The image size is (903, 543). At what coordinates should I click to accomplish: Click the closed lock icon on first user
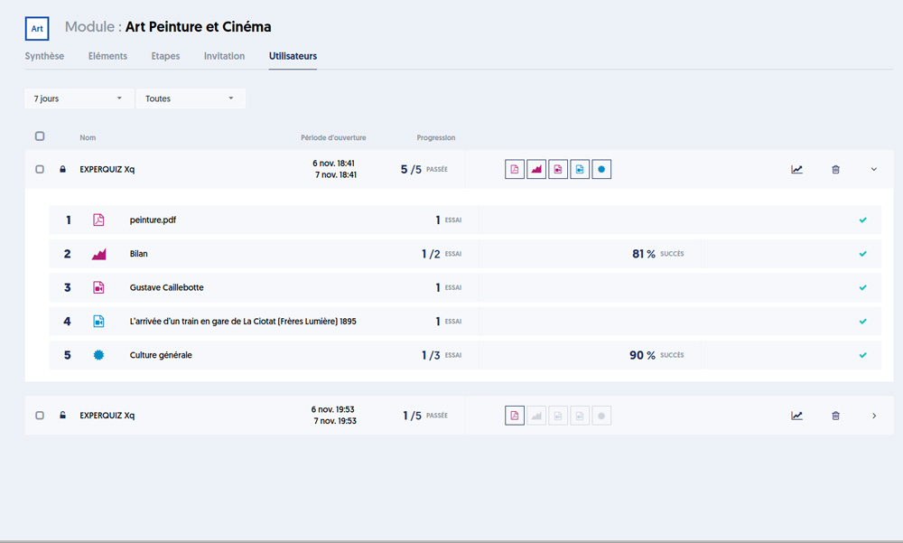click(62, 169)
